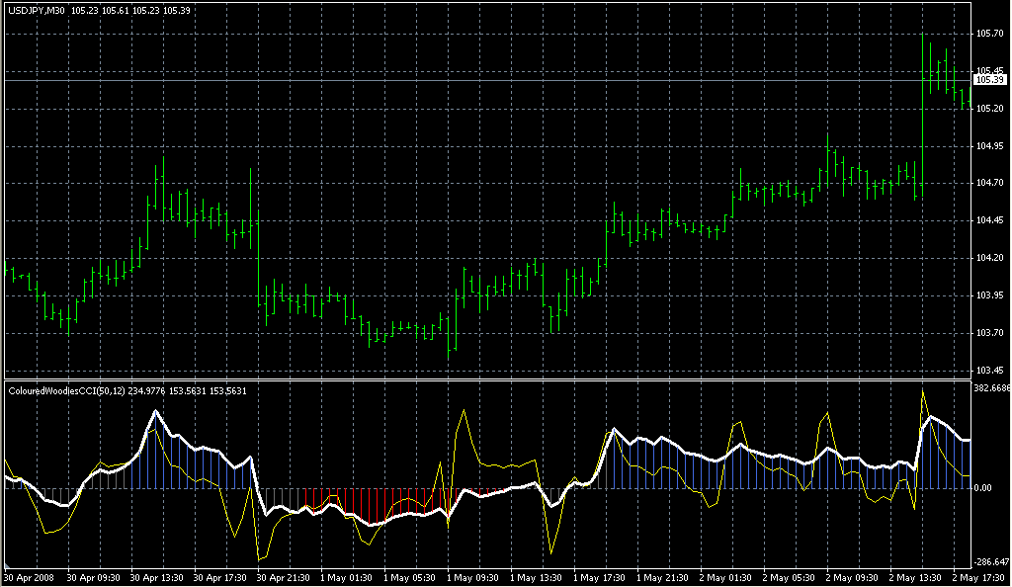Click the 103.45 price axis label
Screen dimensions: 1012x587
tap(990, 371)
